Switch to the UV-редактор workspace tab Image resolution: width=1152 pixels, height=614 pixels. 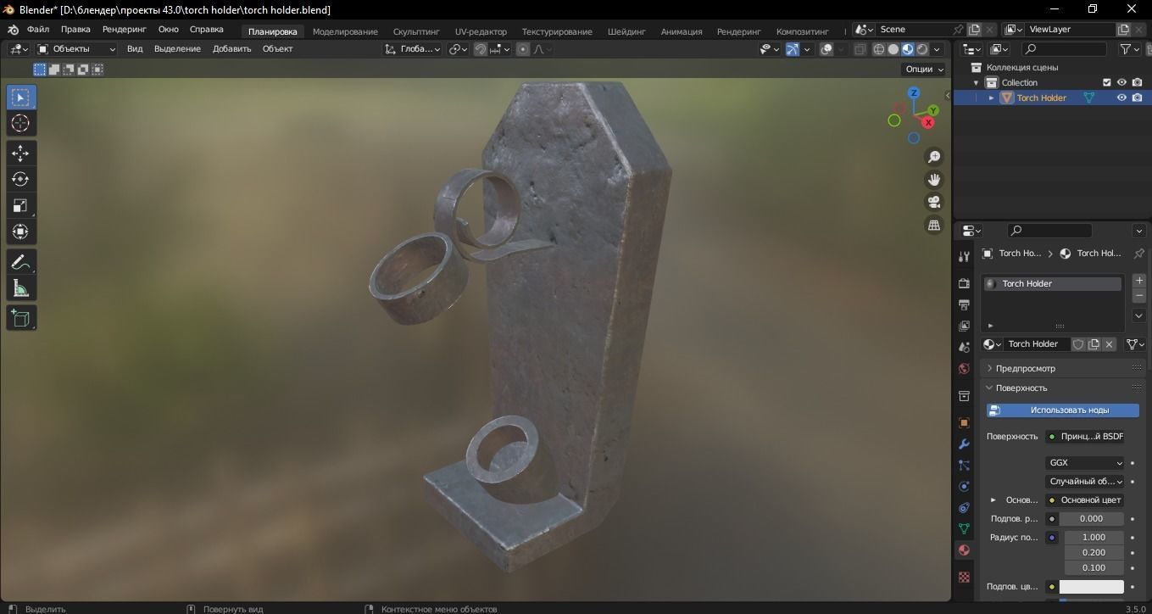click(481, 31)
